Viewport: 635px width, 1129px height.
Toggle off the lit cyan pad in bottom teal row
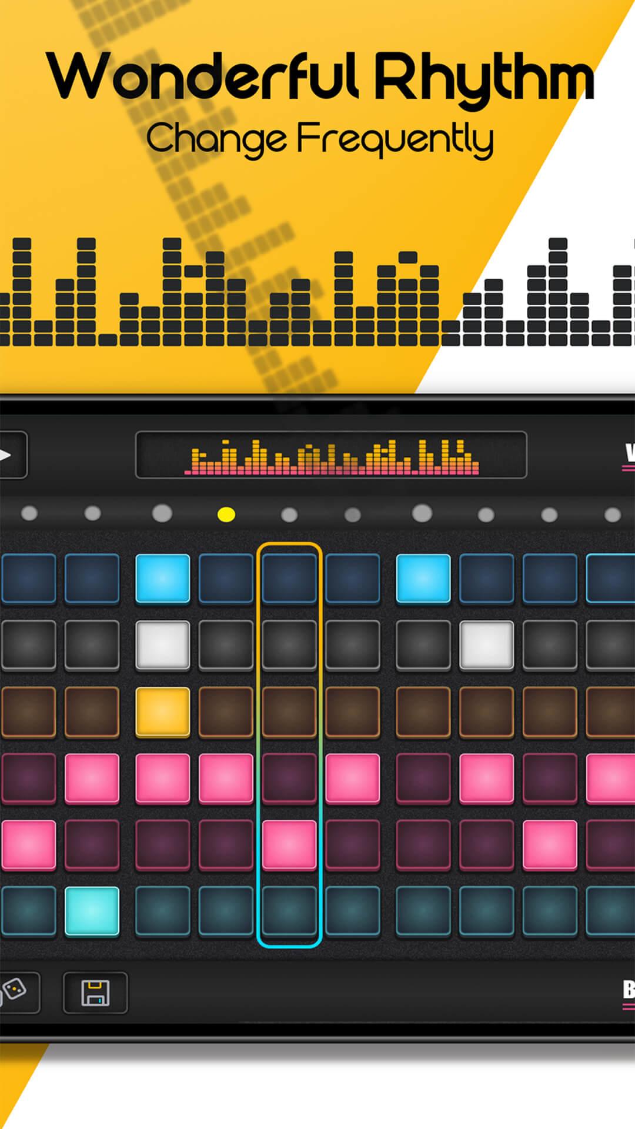coord(92,911)
